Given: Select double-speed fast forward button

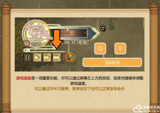Looking at the screenshot, I should click(x=47, y=57).
